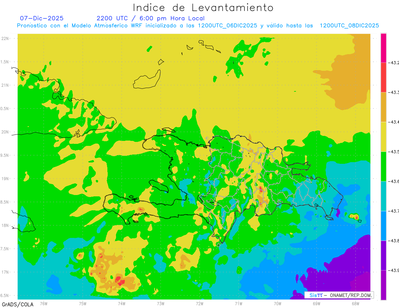Click the '74W' longitude label
This screenshot has height=308, width=399.
(122, 303)
